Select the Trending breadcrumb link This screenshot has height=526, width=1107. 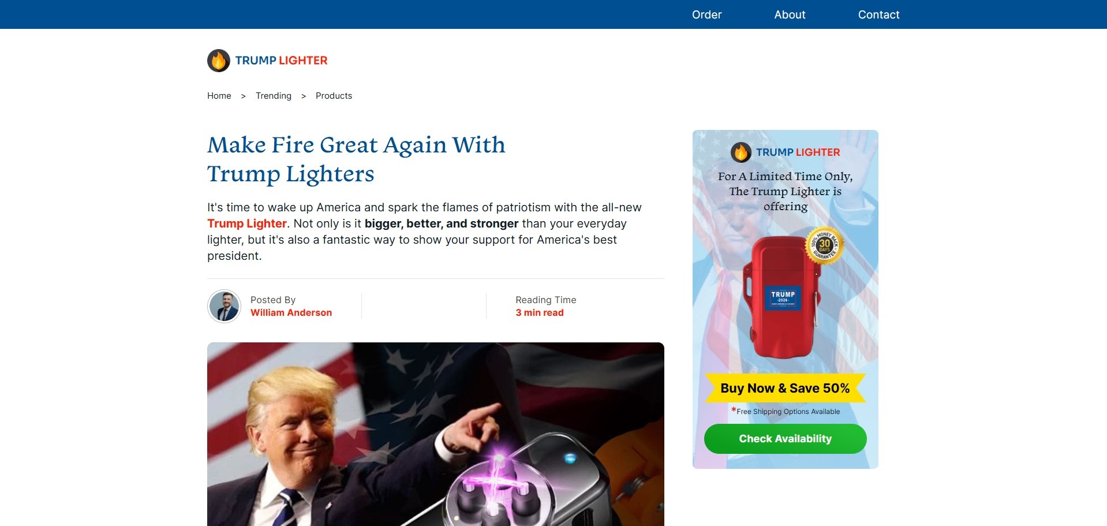tap(274, 96)
